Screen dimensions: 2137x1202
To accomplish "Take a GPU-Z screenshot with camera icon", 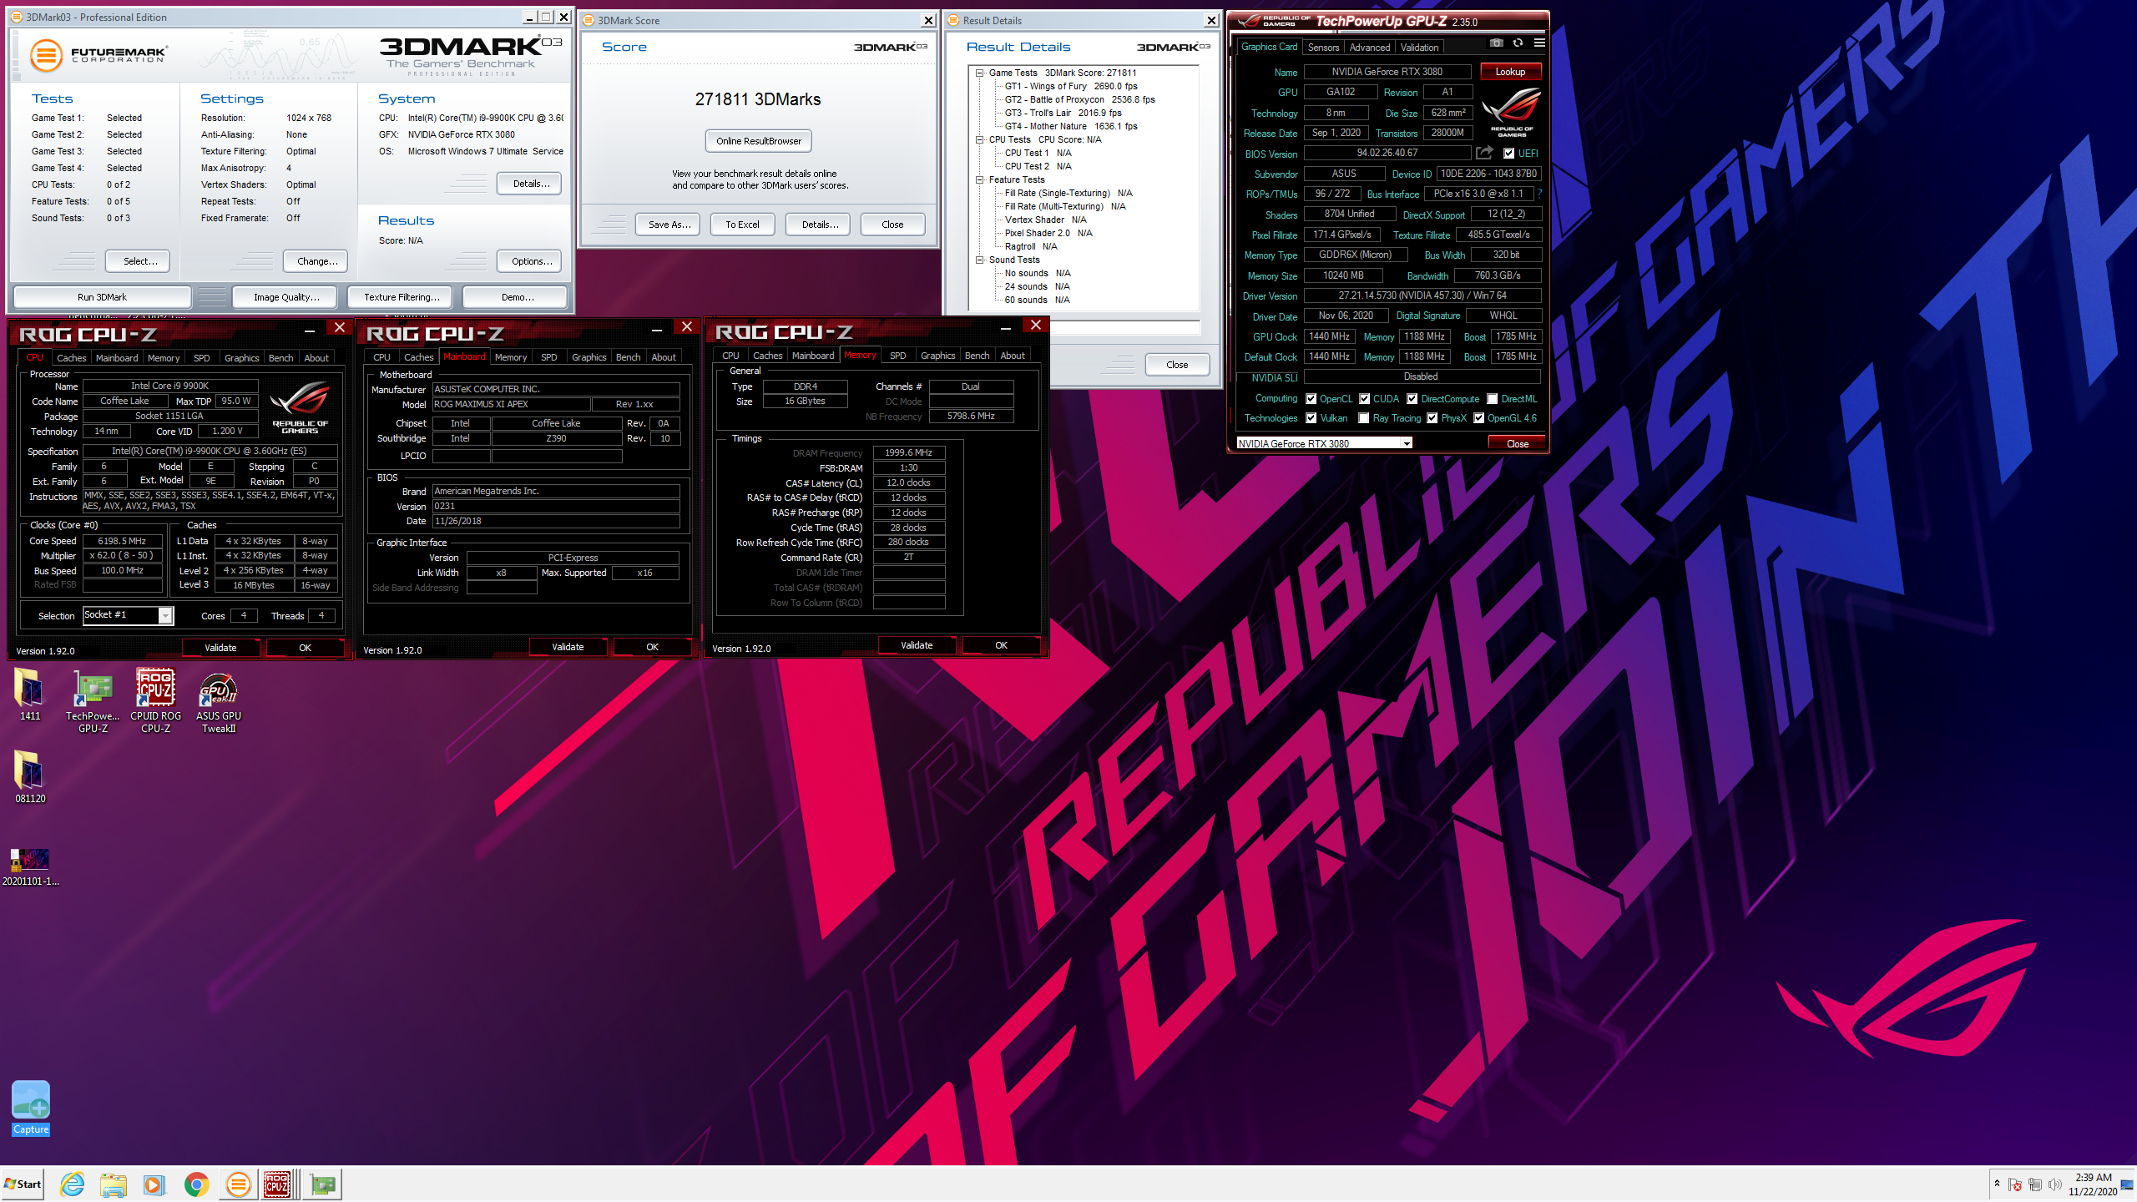I will (1496, 43).
